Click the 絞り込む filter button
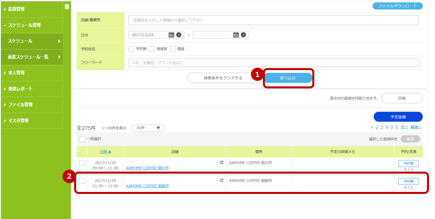The image size is (435, 219). pos(288,78)
